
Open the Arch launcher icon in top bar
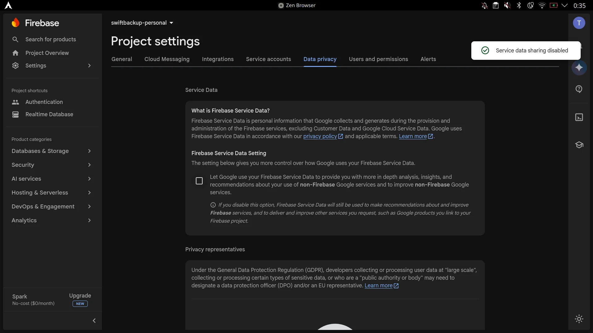pyautogui.click(x=8, y=6)
